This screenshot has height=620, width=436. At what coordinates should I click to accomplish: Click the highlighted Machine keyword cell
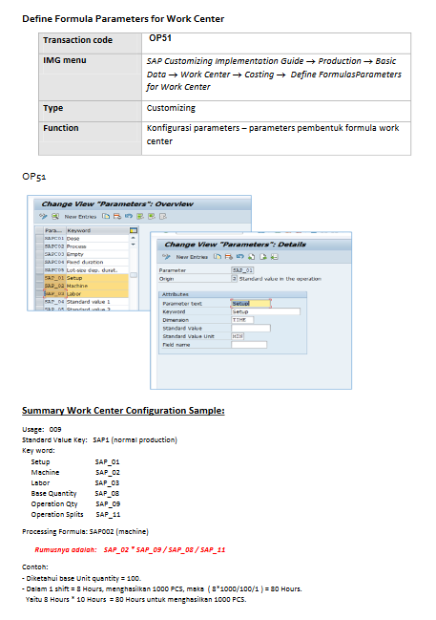(x=97, y=286)
